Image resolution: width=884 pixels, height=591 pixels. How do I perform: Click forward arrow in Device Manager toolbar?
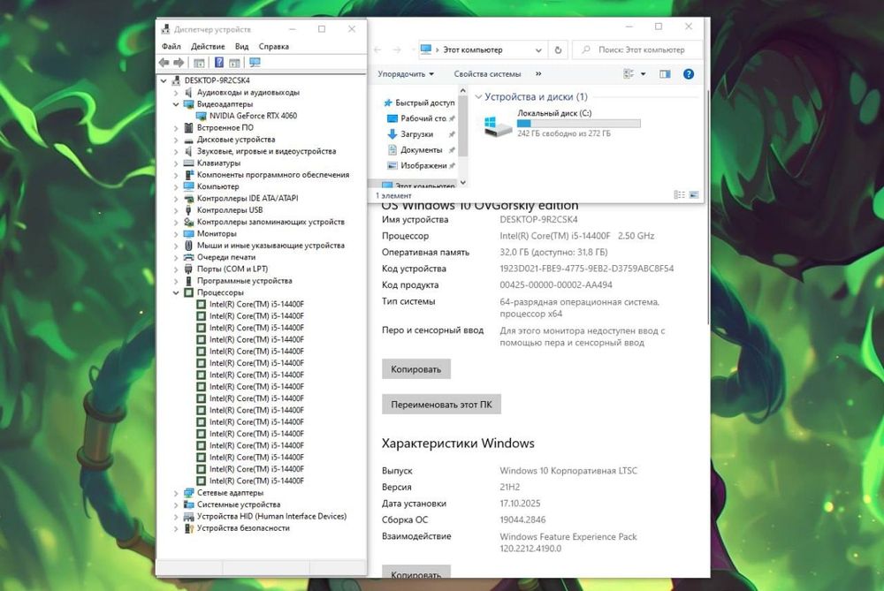click(179, 63)
